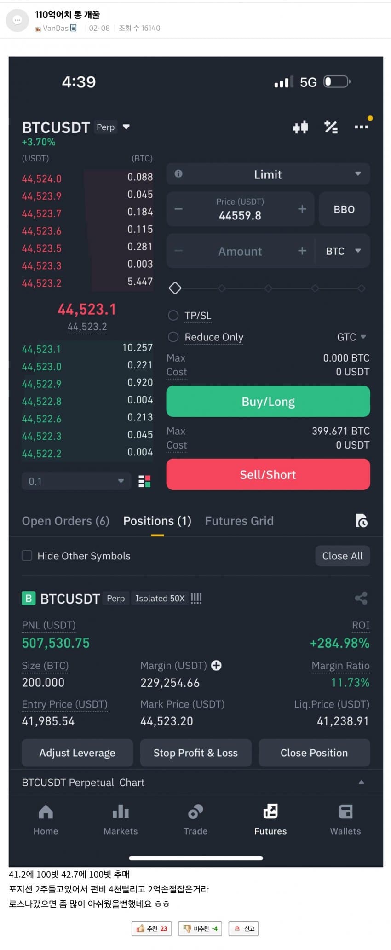
Task: Open the percentage calculator icon
Action: pos(331,127)
